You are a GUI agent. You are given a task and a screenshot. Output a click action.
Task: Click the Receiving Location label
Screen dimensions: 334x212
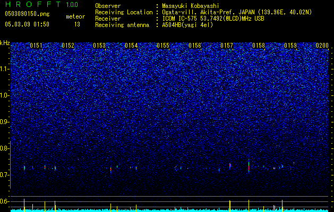click(x=124, y=12)
